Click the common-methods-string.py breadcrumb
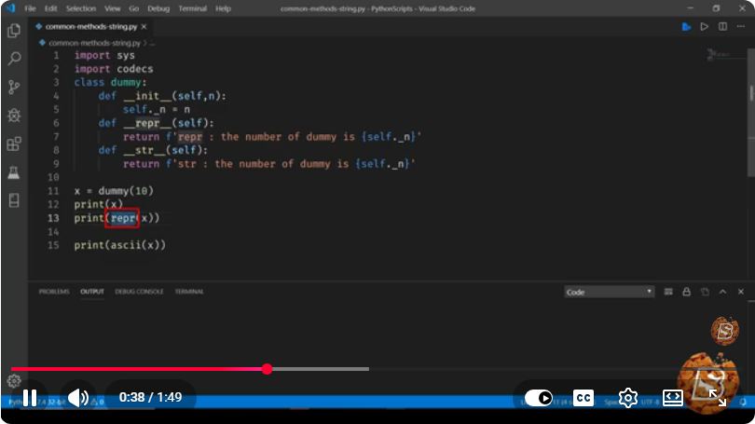 coord(94,43)
